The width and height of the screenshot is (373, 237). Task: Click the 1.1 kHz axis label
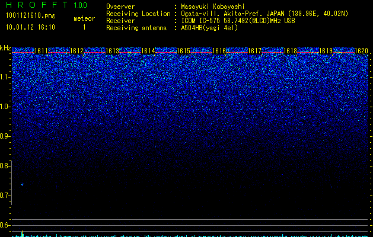4,77
